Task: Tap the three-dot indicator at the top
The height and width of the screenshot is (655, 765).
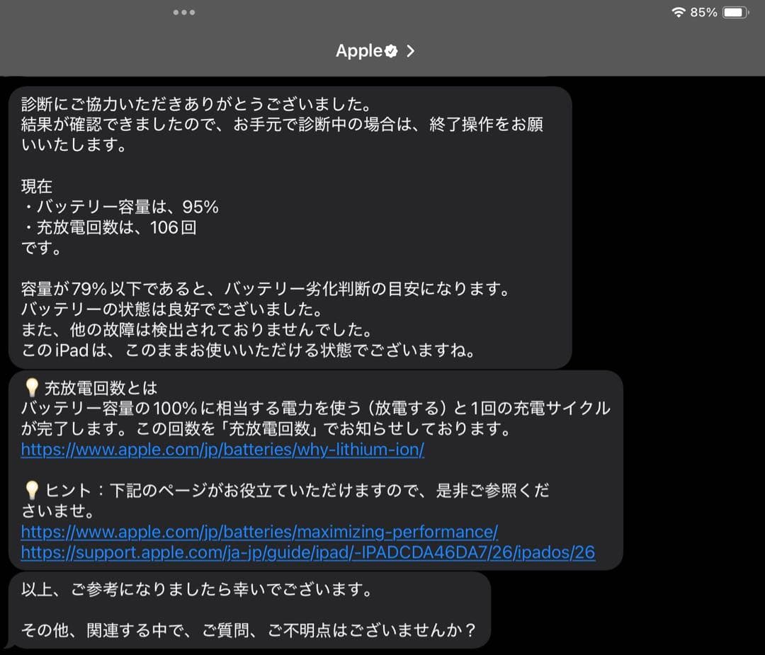Action: click(184, 12)
